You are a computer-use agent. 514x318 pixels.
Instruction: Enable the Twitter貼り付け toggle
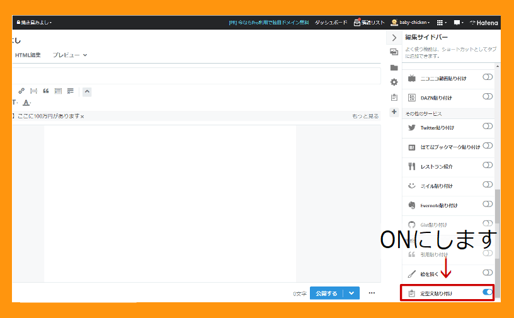pyautogui.click(x=488, y=126)
